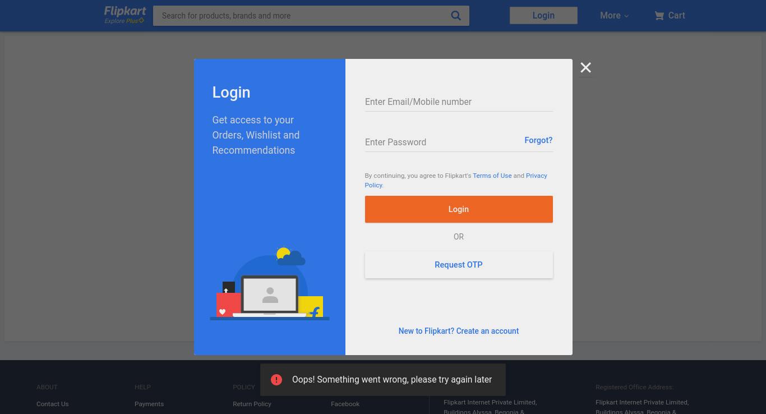Open the Terms of Use link

point(492,176)
